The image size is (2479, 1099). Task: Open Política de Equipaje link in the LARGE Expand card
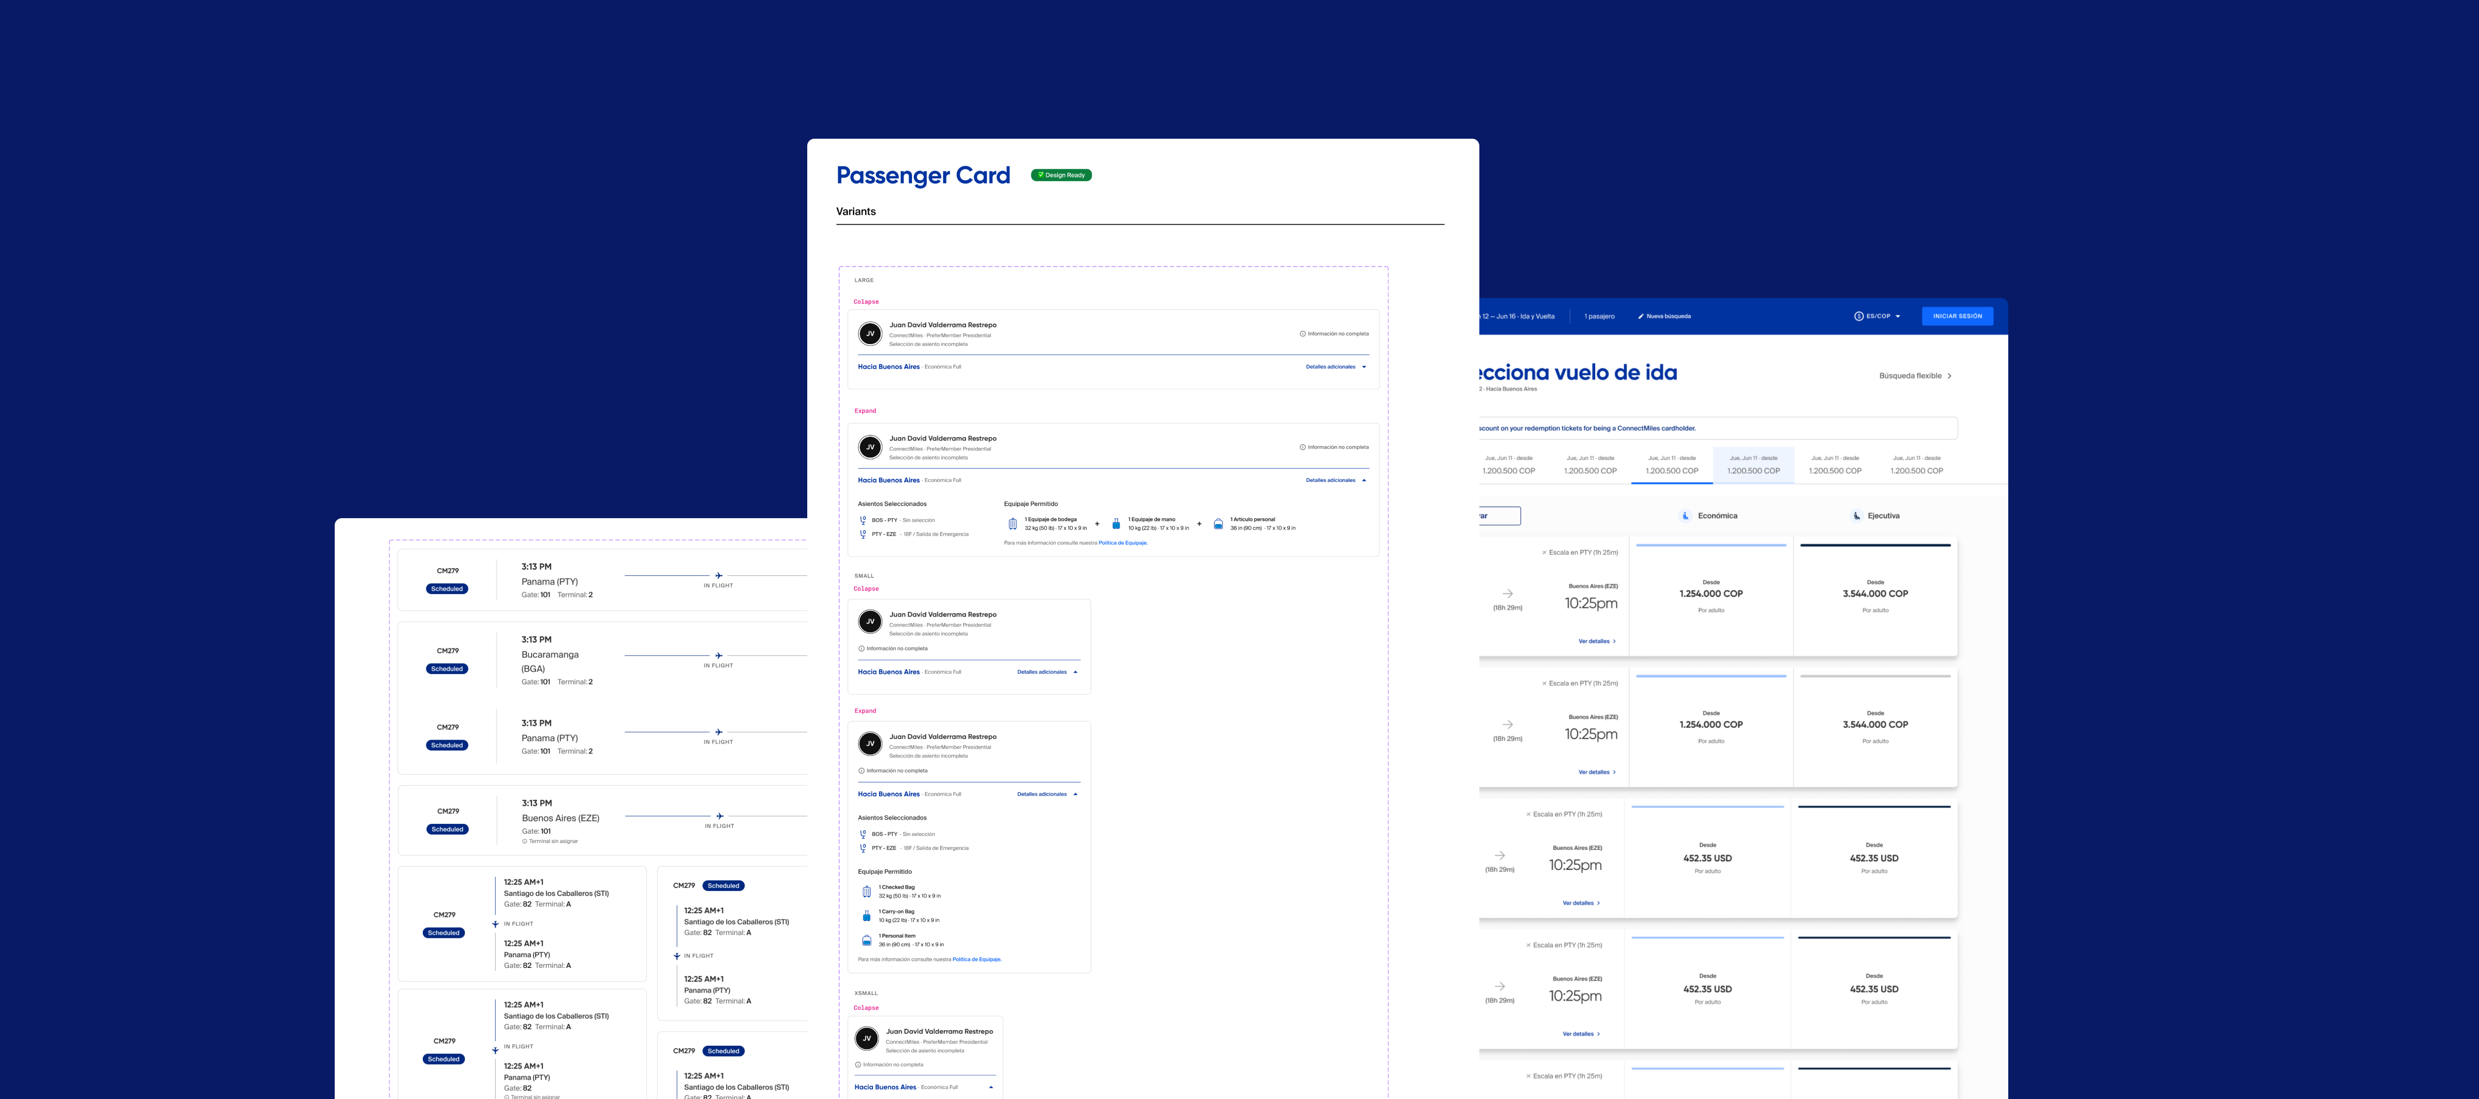[1123, 543]
